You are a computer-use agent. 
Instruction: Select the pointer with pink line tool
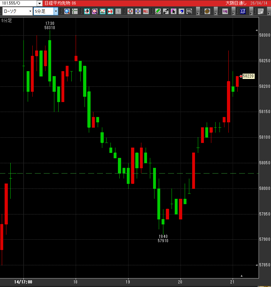(173, 11)
